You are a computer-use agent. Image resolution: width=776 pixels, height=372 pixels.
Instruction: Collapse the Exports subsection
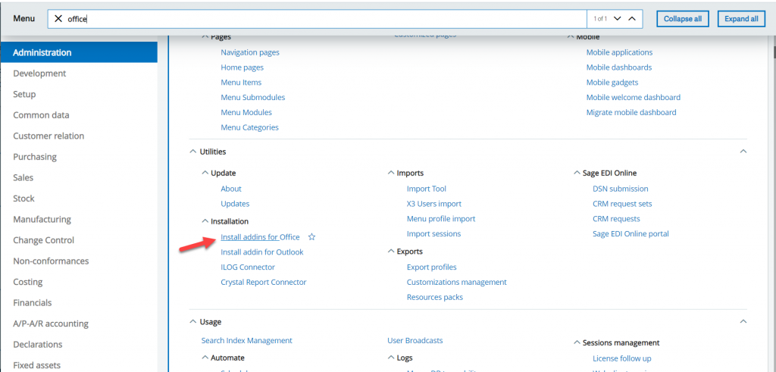tap(391, 252)
